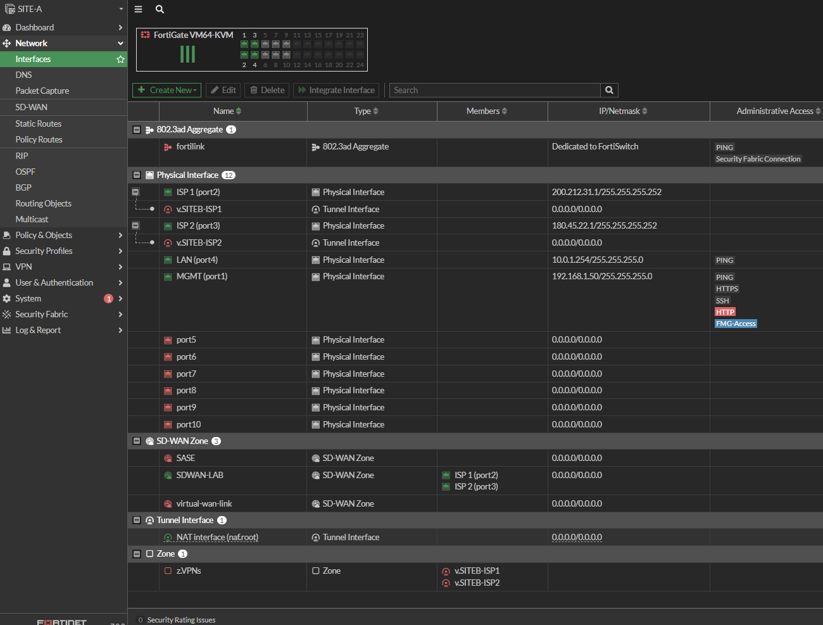823x625 pixels.
Task: Collapse the Physical Interface group
Action: click(x=136, y=175)
